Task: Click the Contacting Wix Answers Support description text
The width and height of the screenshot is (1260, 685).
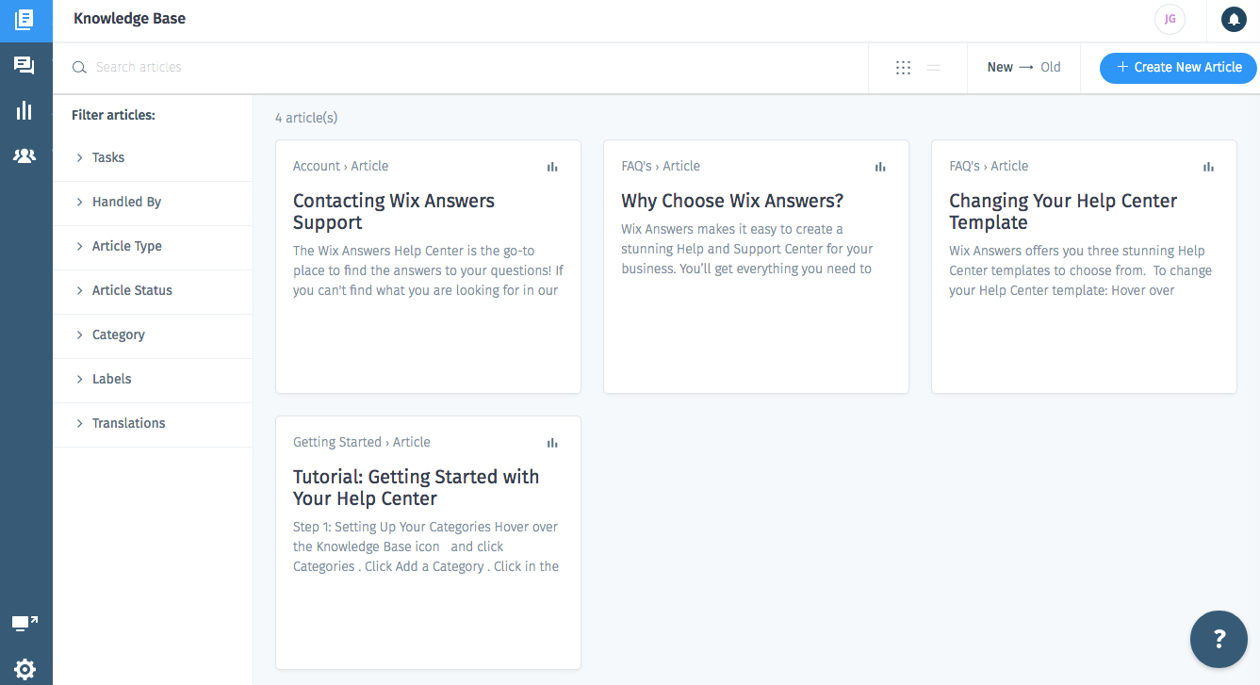Action: pyautogui.click(x=428, y=270)
